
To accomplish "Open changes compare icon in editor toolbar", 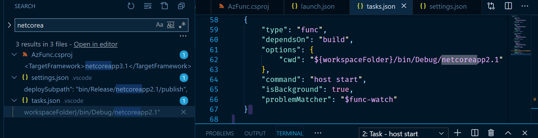I will pos(491,6).
